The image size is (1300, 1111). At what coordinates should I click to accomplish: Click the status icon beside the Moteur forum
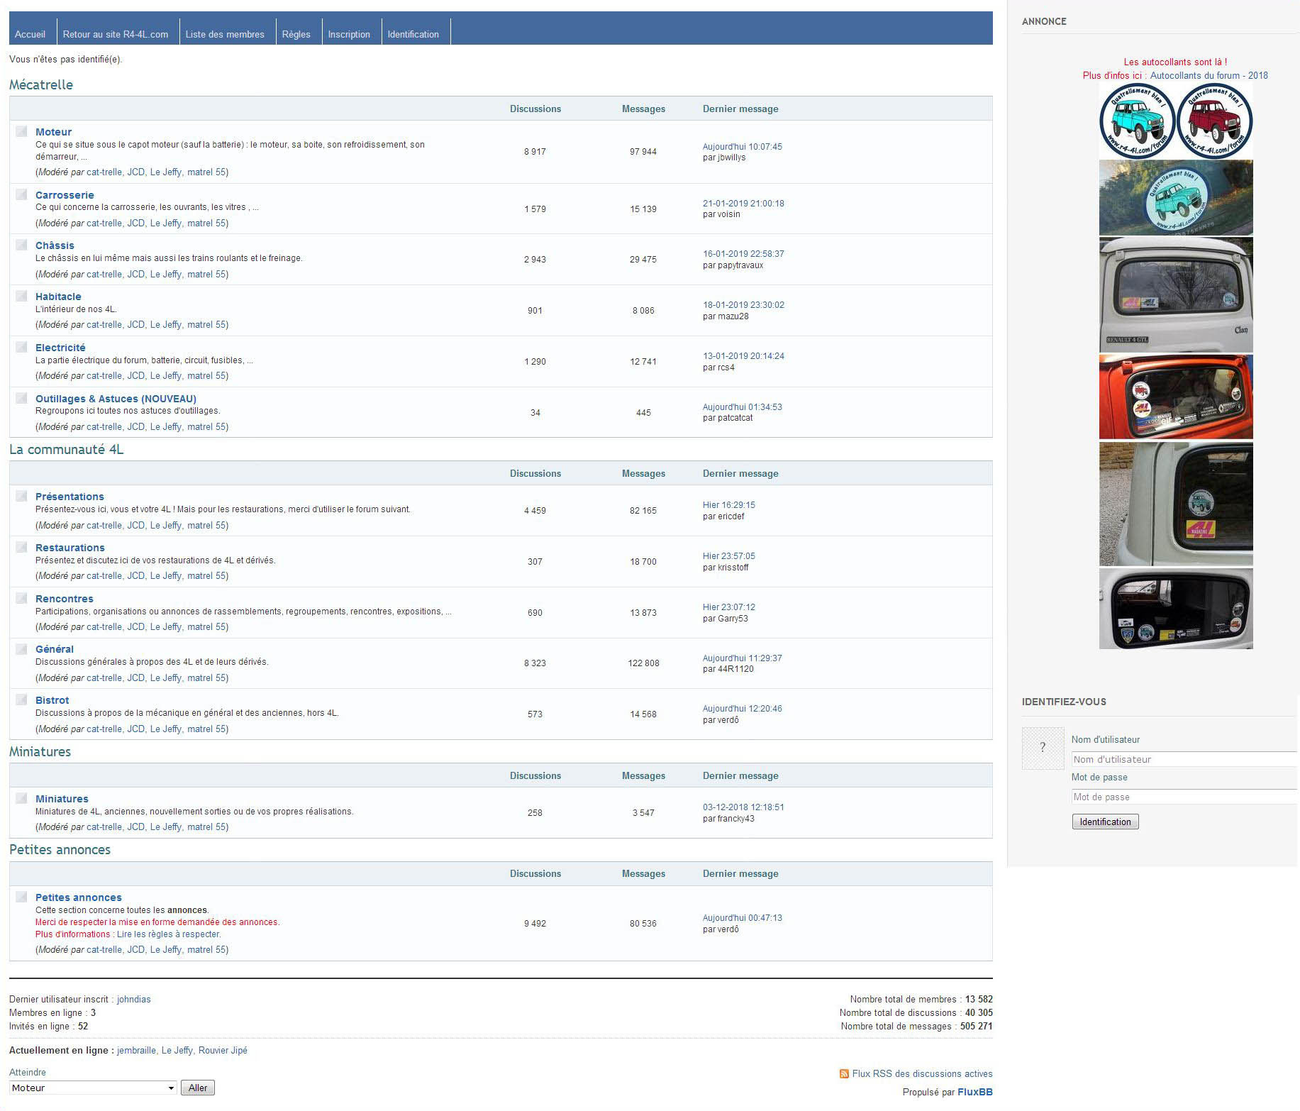pos(21,131)
